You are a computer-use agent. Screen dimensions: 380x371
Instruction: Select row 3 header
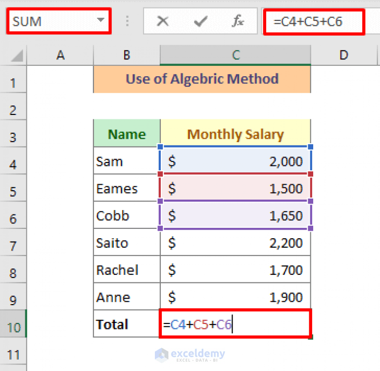coord(13,134)
